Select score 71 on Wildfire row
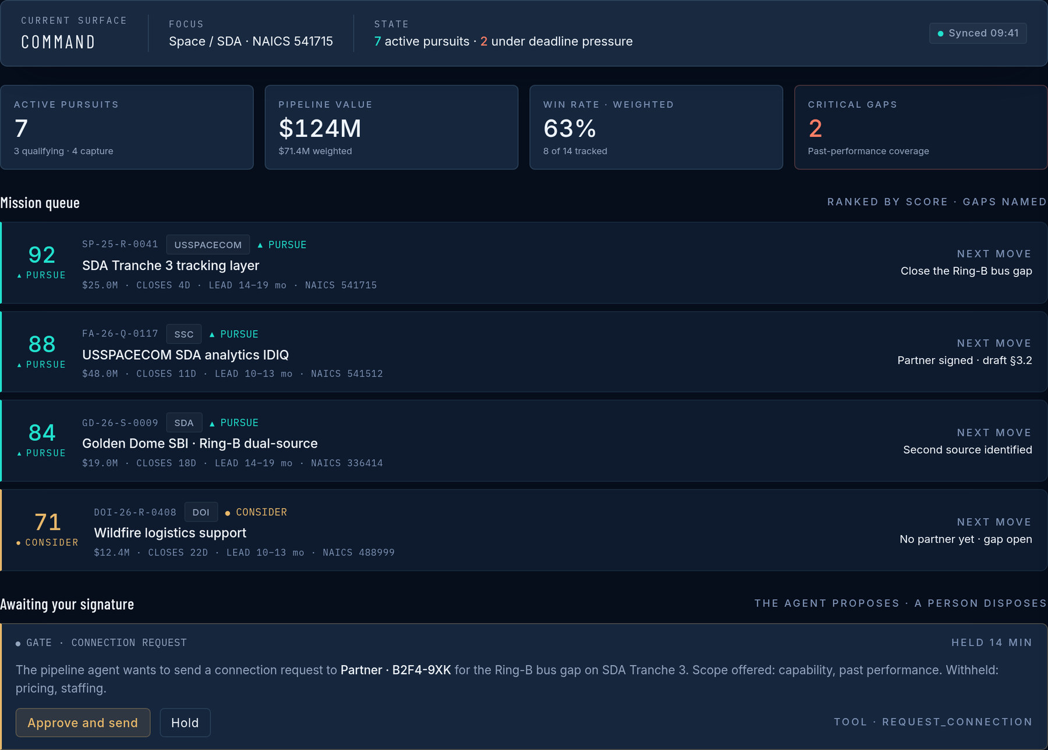Viewport: 1048px width, 750px height. point(48,522)
